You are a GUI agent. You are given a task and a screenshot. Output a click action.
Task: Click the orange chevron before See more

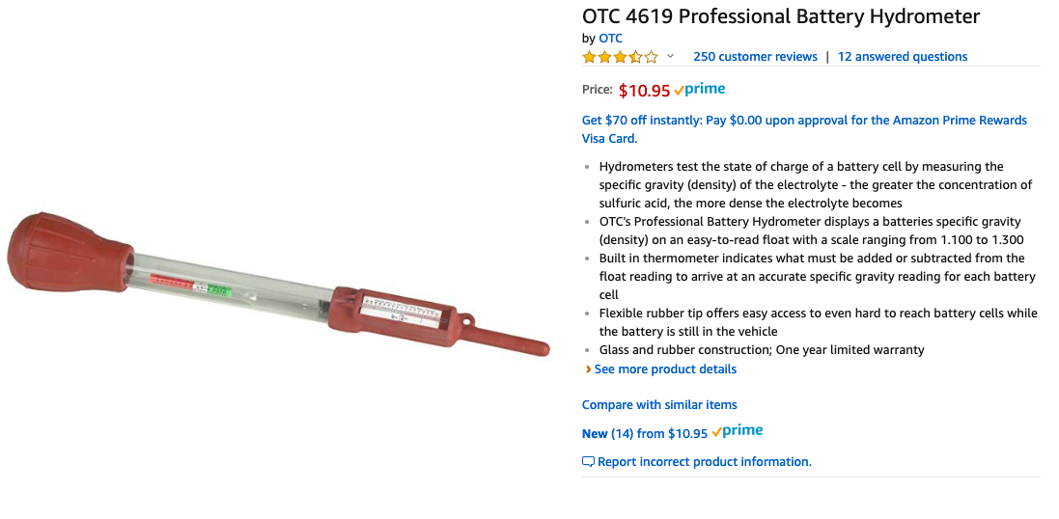(588, 369)
